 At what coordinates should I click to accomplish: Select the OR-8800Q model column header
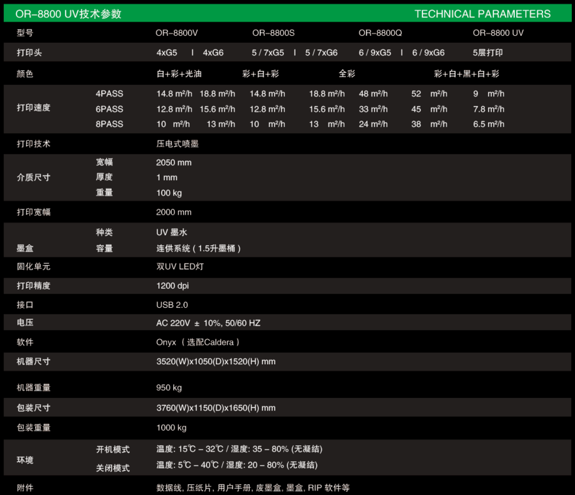coord(380,33)
